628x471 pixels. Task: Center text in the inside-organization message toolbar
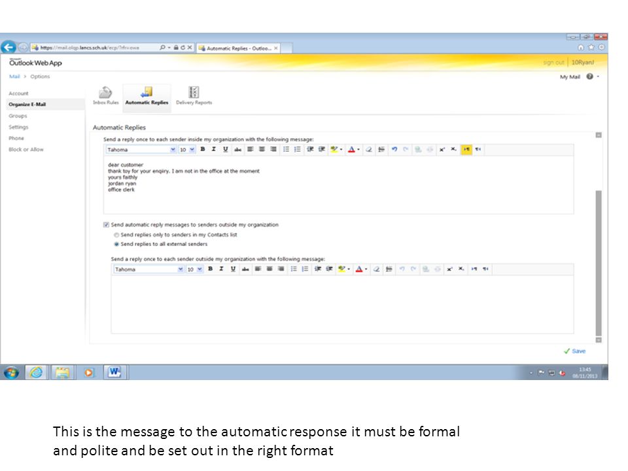click(x=262, y=149)
